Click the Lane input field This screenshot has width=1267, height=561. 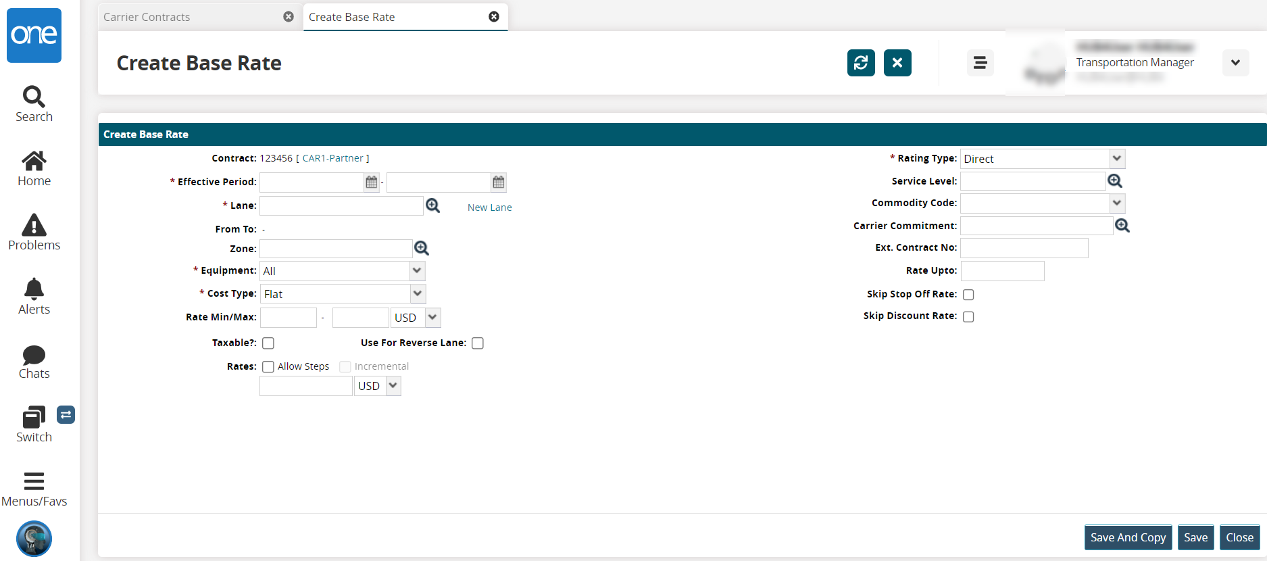pyautogui.click(x=342, y=205)
